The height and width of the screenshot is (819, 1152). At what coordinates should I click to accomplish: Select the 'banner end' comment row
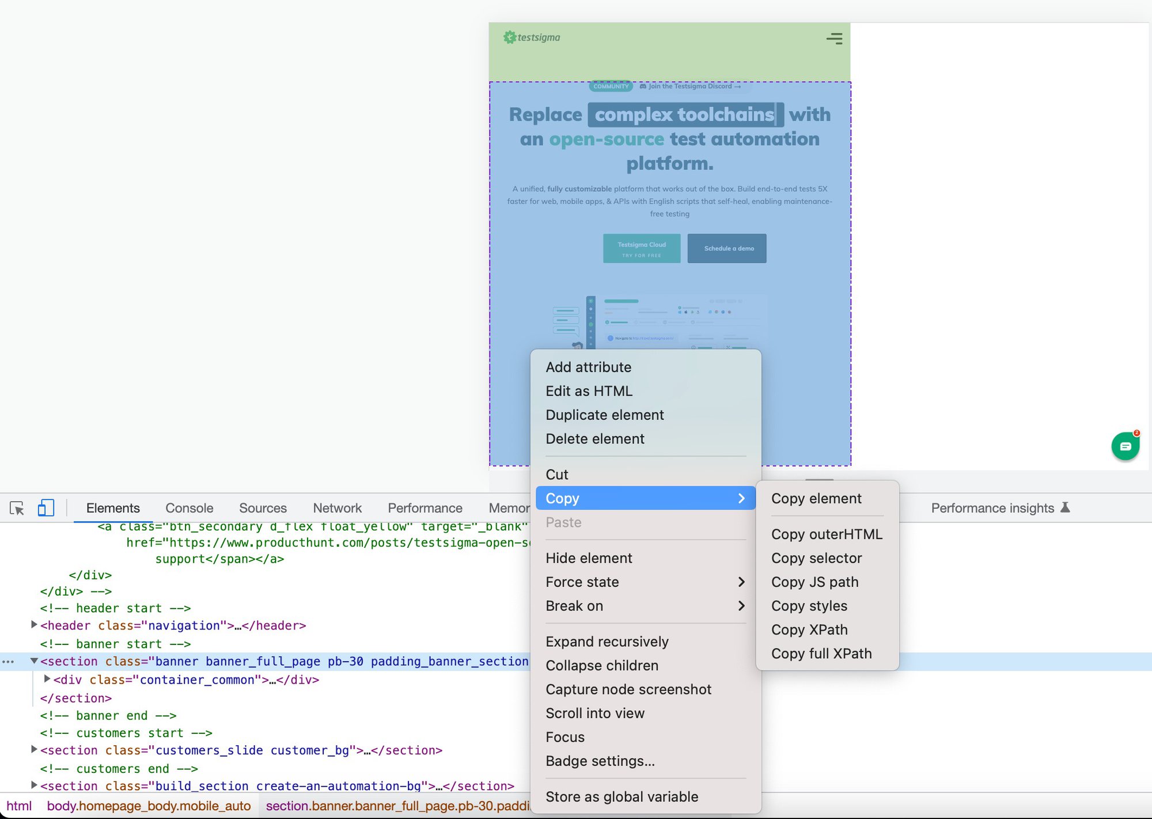(x=108, y=715)
